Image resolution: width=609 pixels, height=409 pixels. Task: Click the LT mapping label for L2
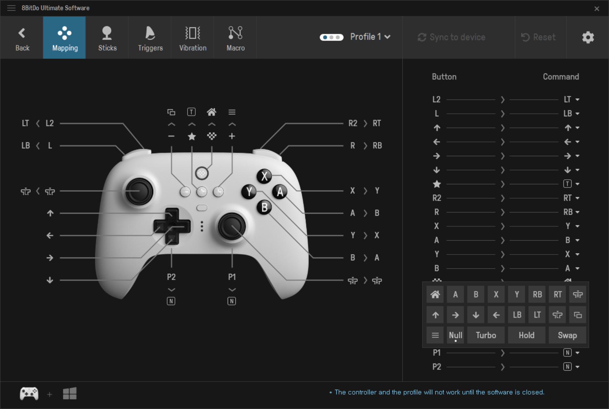25,124
